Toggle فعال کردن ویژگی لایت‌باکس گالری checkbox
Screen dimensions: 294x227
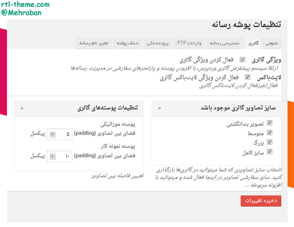click(247, 77)
